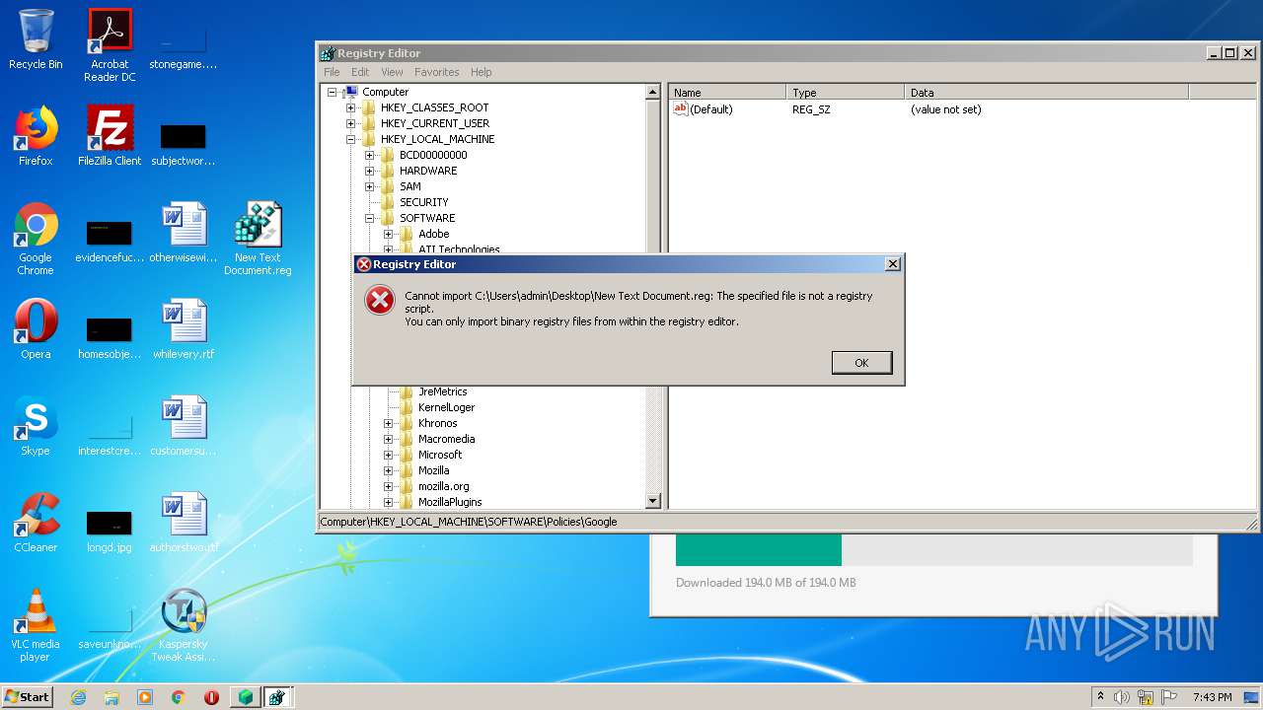Expand the HARDWARE key
The image size is (1263, 710).
(369, 171)
